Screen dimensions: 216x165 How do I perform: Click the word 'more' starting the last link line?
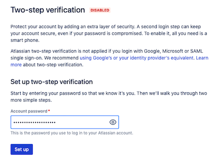tap(16, 65)
